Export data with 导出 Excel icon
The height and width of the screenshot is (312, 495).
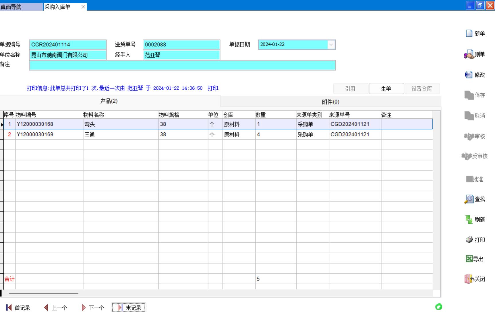coord(469,259)
